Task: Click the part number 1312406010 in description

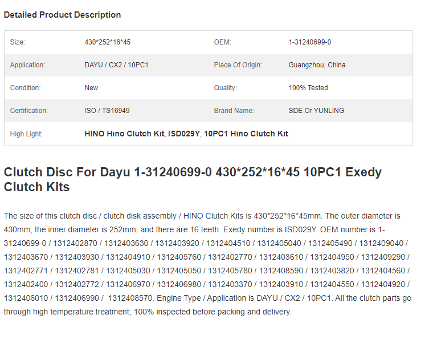Action: click(26, 298)
